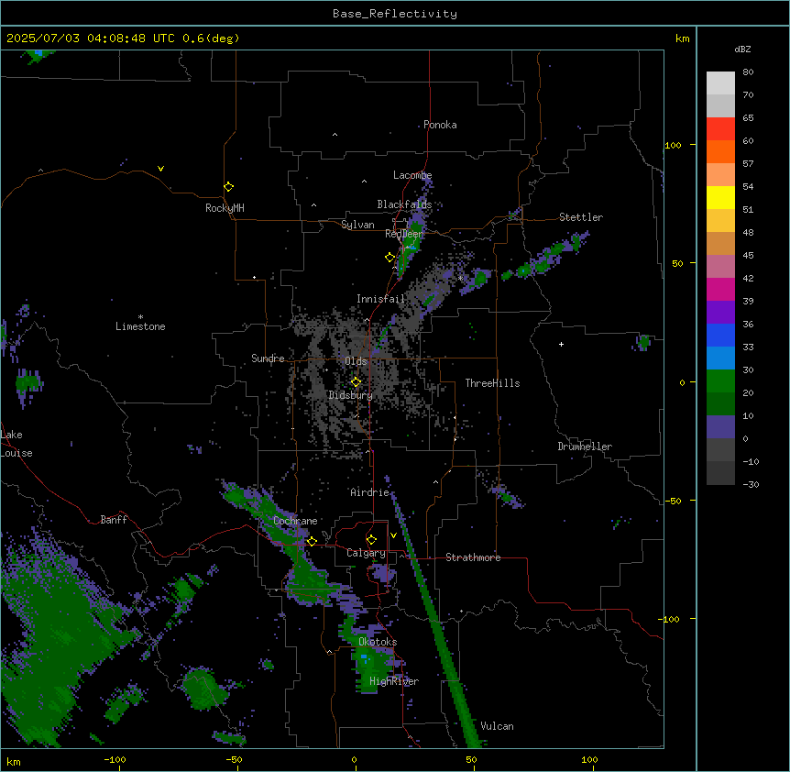Click the Calgary label

[x=367, y=553]
